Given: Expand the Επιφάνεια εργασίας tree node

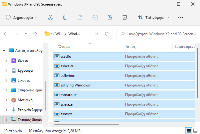Looking at the screenshot, I should click(x=6, y=90).
